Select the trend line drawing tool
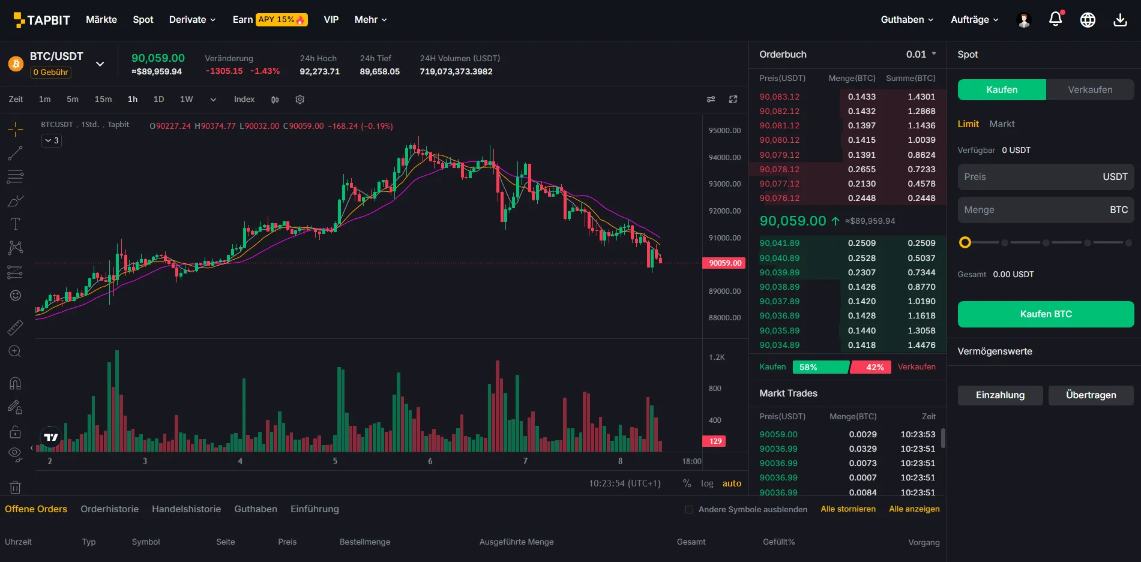The height and width of the screenshot is (562, 1141). click(x=16, y=153)
